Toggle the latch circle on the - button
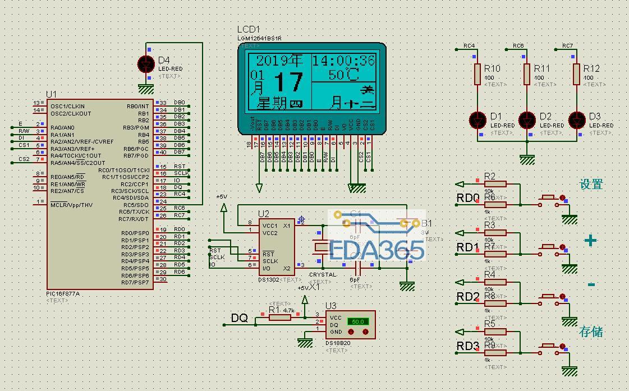This screenshot has height=391, width=629. click(x=562, y=297)
